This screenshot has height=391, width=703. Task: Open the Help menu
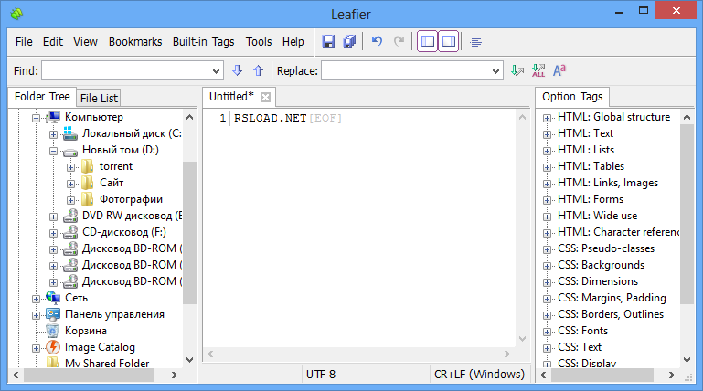point(293,42)
